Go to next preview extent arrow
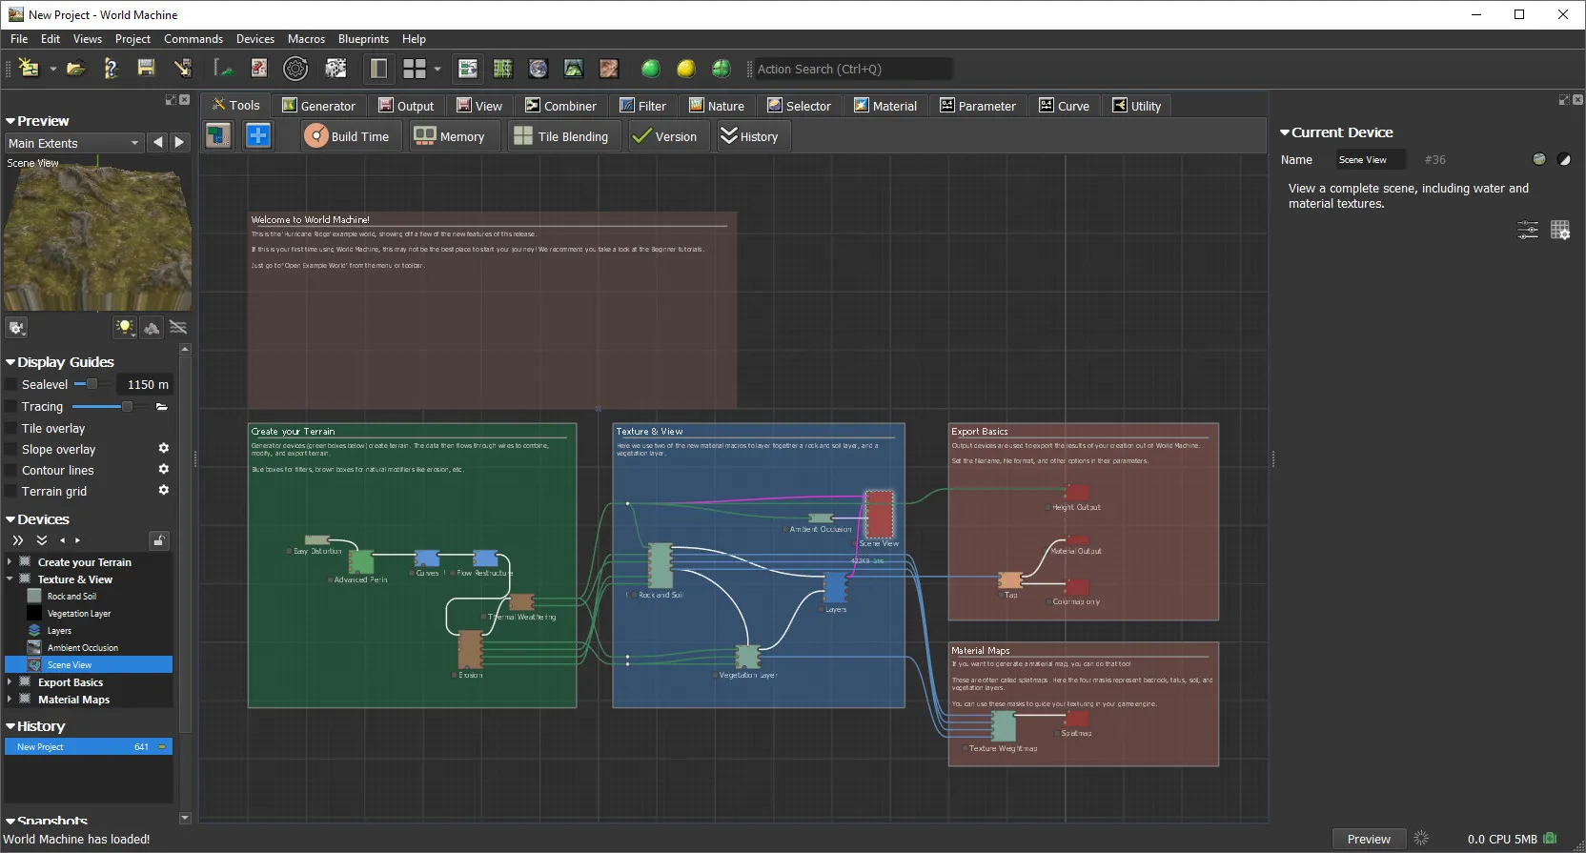Viewport: 1586px width, 853px height. pos(179,142)
